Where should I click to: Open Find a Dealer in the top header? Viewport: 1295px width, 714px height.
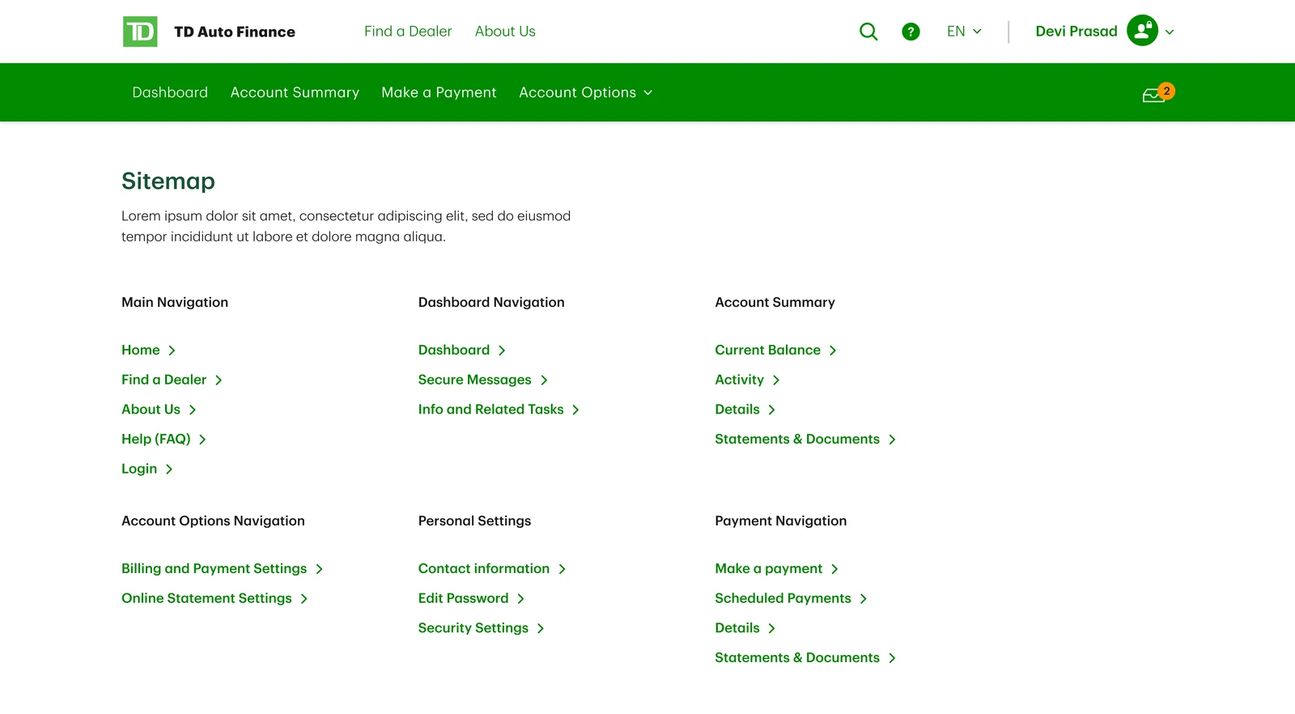tap(408, 32)
